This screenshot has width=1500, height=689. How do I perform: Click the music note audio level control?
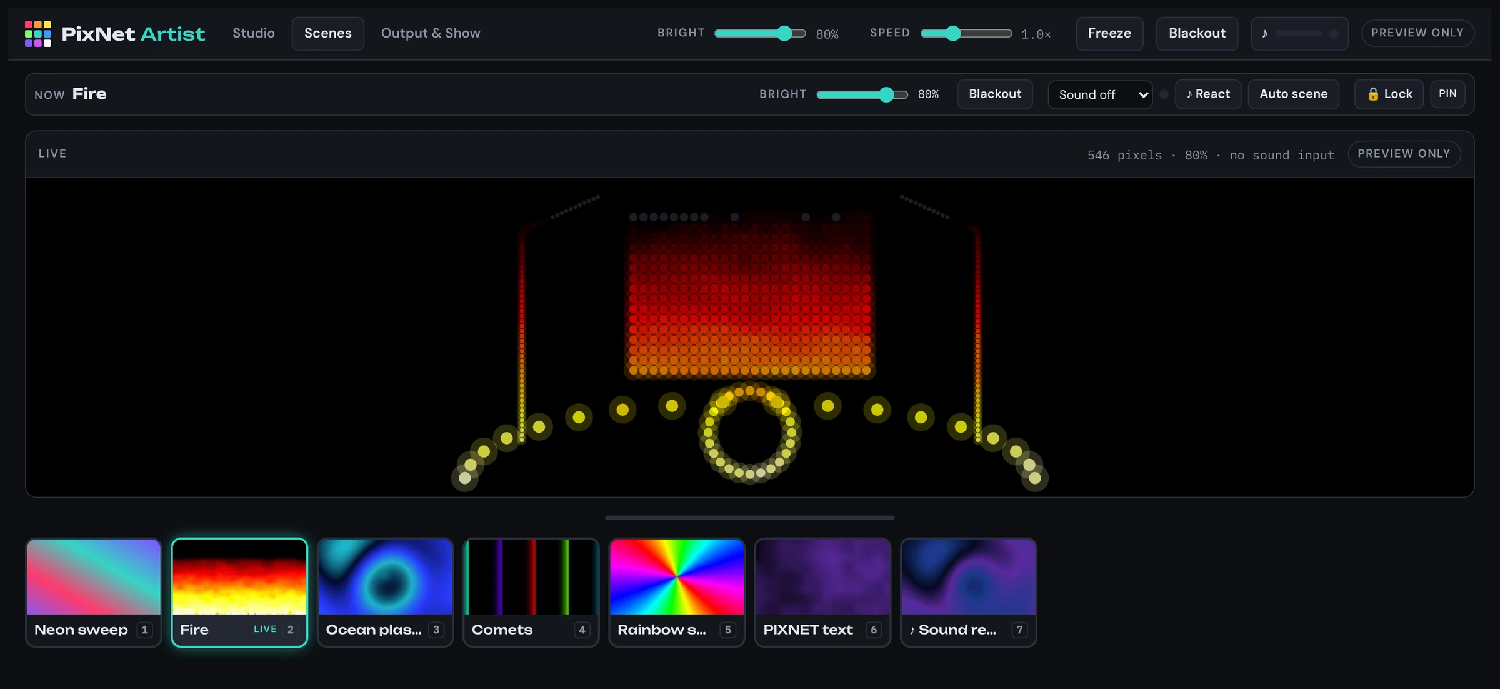[1299, 33]
